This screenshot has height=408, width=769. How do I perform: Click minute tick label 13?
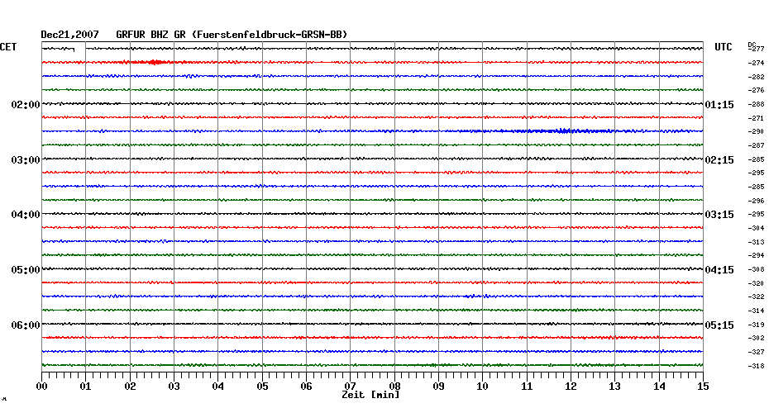click(x=615, y=387)
